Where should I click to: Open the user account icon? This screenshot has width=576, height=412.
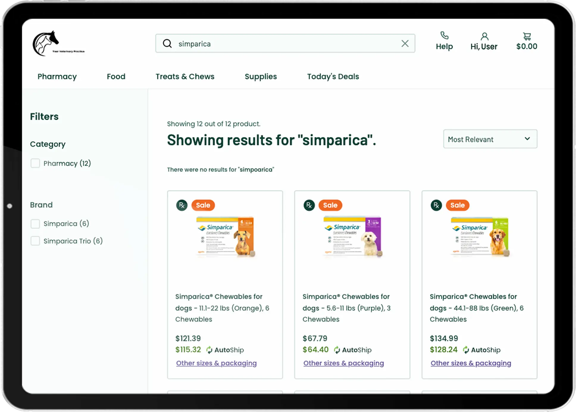pos(484,36)
